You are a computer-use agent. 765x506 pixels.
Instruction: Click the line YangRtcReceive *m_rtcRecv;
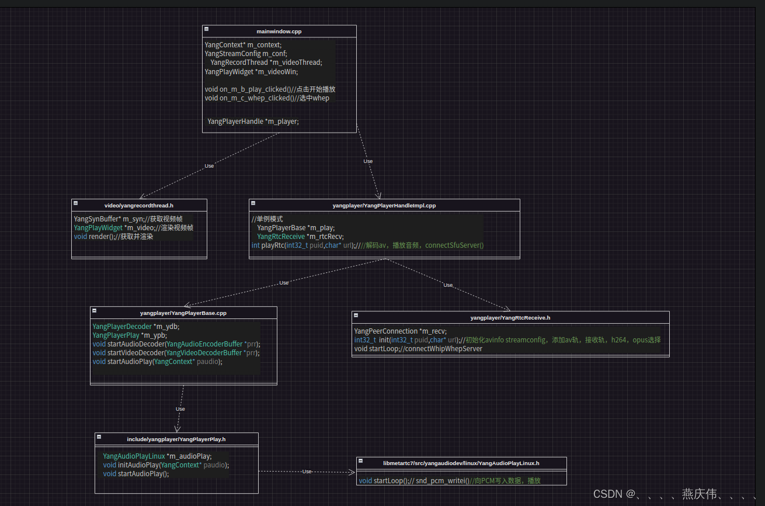pos(300,237)
